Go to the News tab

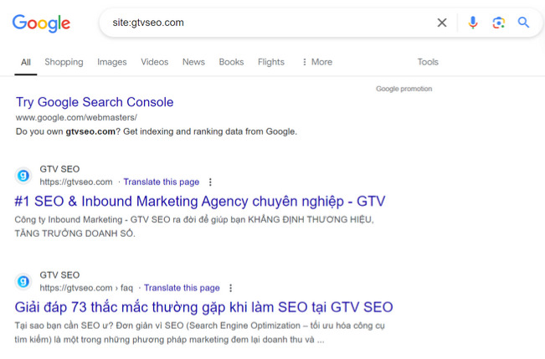pyautogui.click(x=193, y=62)
